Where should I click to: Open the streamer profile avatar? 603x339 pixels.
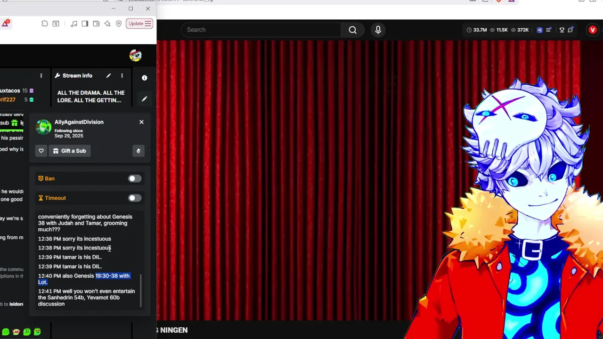click(x=135, y=56)
